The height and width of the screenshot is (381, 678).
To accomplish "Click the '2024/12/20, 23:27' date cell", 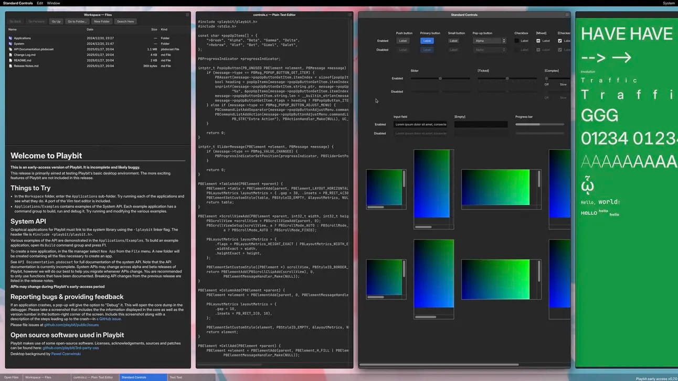I will point(100,38).
